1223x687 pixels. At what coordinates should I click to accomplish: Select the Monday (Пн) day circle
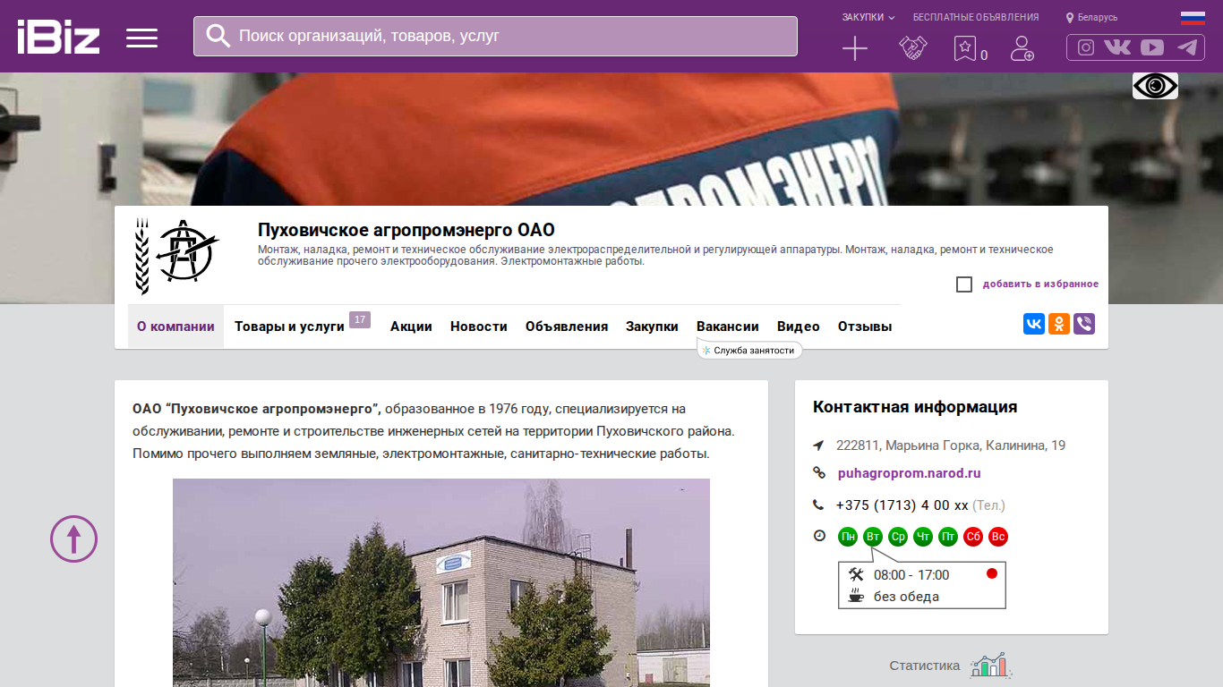click(x=848, y=537)
